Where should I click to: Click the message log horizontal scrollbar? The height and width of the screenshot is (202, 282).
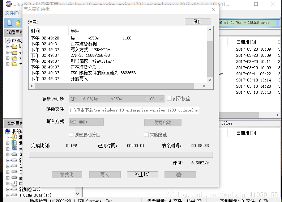(114, 86)
